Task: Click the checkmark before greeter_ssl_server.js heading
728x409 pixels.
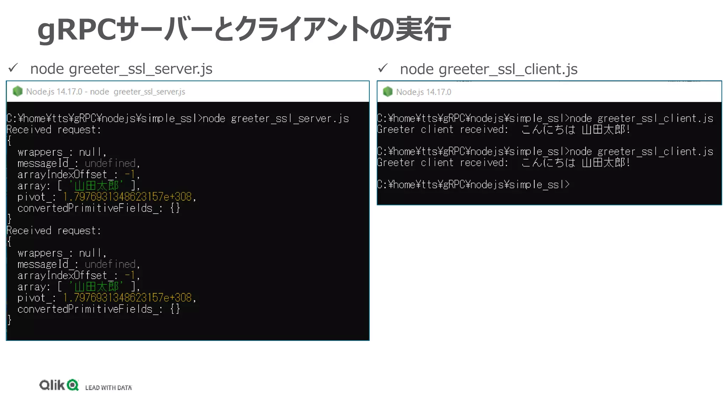Action: pos(13,67)
